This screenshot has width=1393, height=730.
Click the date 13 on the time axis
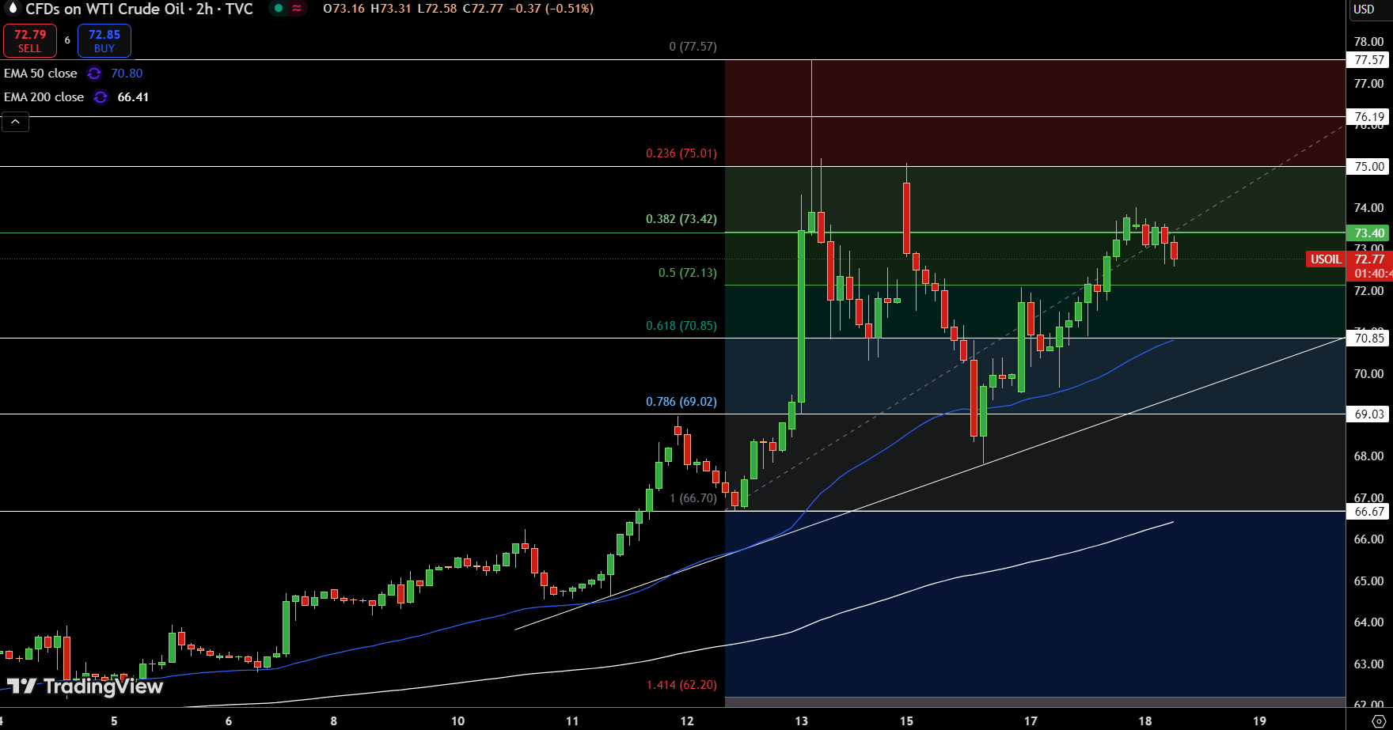(802, 721)
